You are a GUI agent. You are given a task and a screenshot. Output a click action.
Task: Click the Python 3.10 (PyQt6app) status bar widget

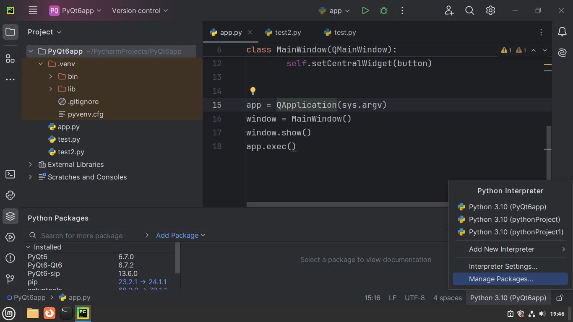tap(508, 298)
